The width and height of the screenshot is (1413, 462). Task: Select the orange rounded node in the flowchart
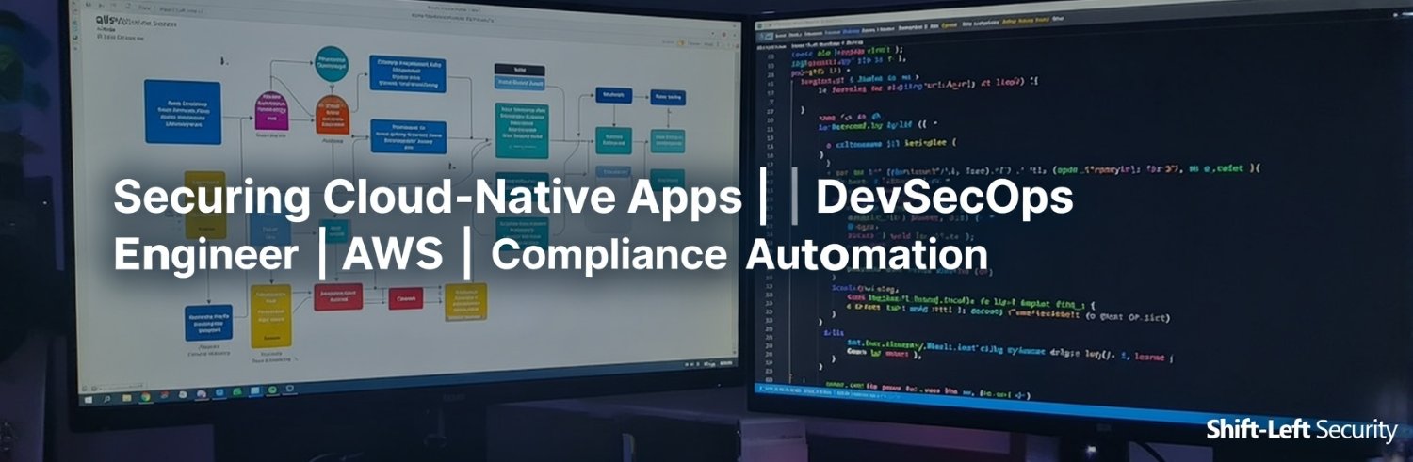[332, 114]
